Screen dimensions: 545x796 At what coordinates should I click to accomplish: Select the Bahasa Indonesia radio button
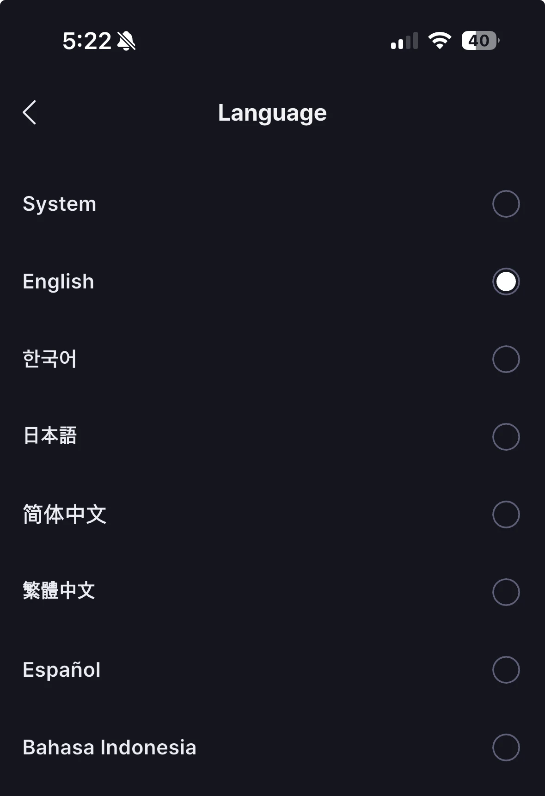[x=506, y=747]
